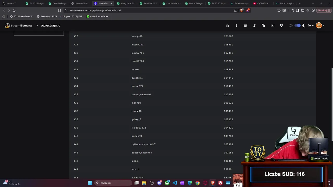Open Brave Wallet icon in toolbar

[x=303, y=10]
